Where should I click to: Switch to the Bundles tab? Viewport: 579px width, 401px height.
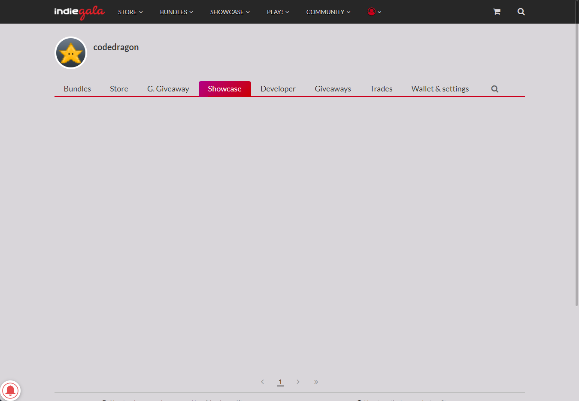pyautogui.click(x=77, y=89)
